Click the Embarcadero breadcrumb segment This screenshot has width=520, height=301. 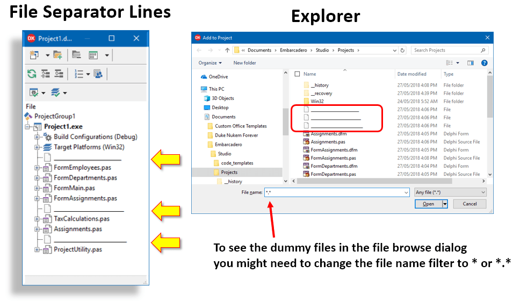click(293, 50)
